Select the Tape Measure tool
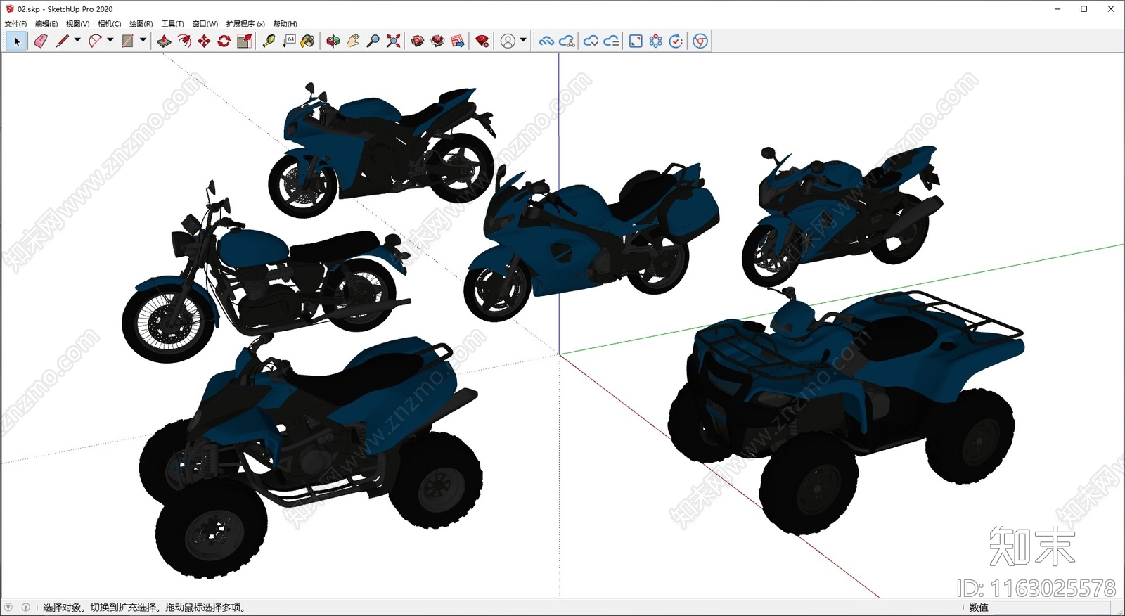Viewport: 1125px width, 616px height. 269,41
